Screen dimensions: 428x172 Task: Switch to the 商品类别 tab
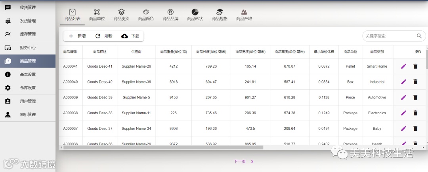pos(122,15)
